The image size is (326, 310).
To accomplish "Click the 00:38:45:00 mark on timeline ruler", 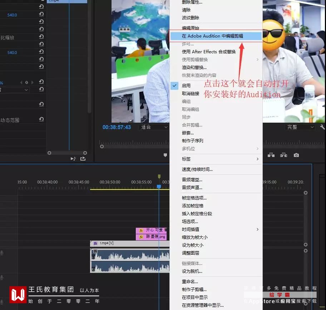I will pyautogui.click(x=79, y=182).
